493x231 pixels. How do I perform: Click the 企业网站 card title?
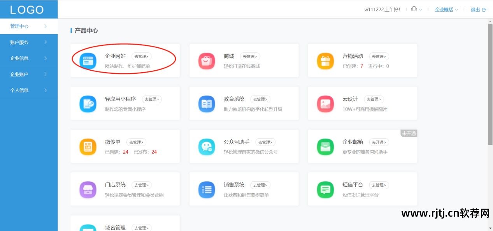point(115,56)
